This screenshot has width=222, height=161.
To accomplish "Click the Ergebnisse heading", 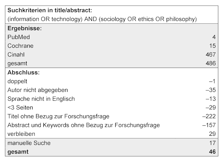I will pyautogui.click(x=24, y=29).
